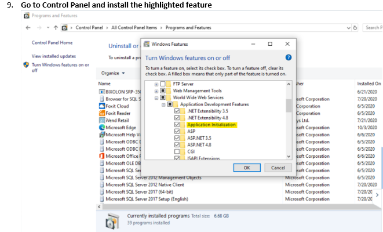Image resolution: width=383 pixels, height=232 pixels.
Task: Collapse the World Wide Web Services node
Action: tap(156, 98)
